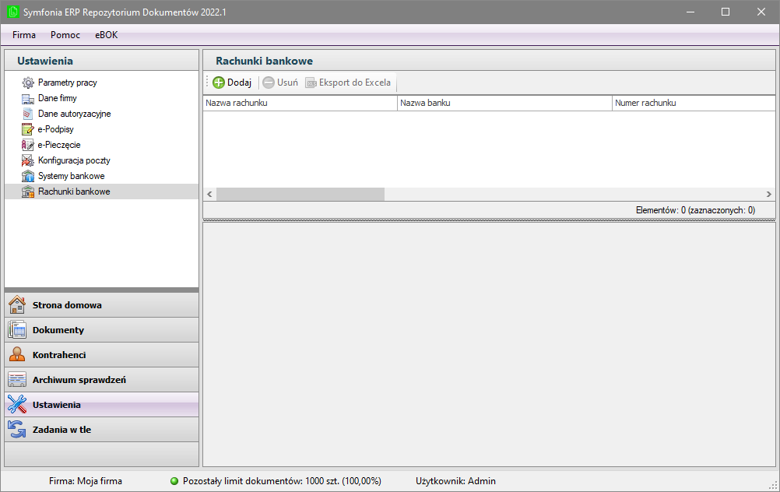Open Dane autoryzacyjne settings icon
The width and height of the screenshot is (780, 492).
[28, 114]
